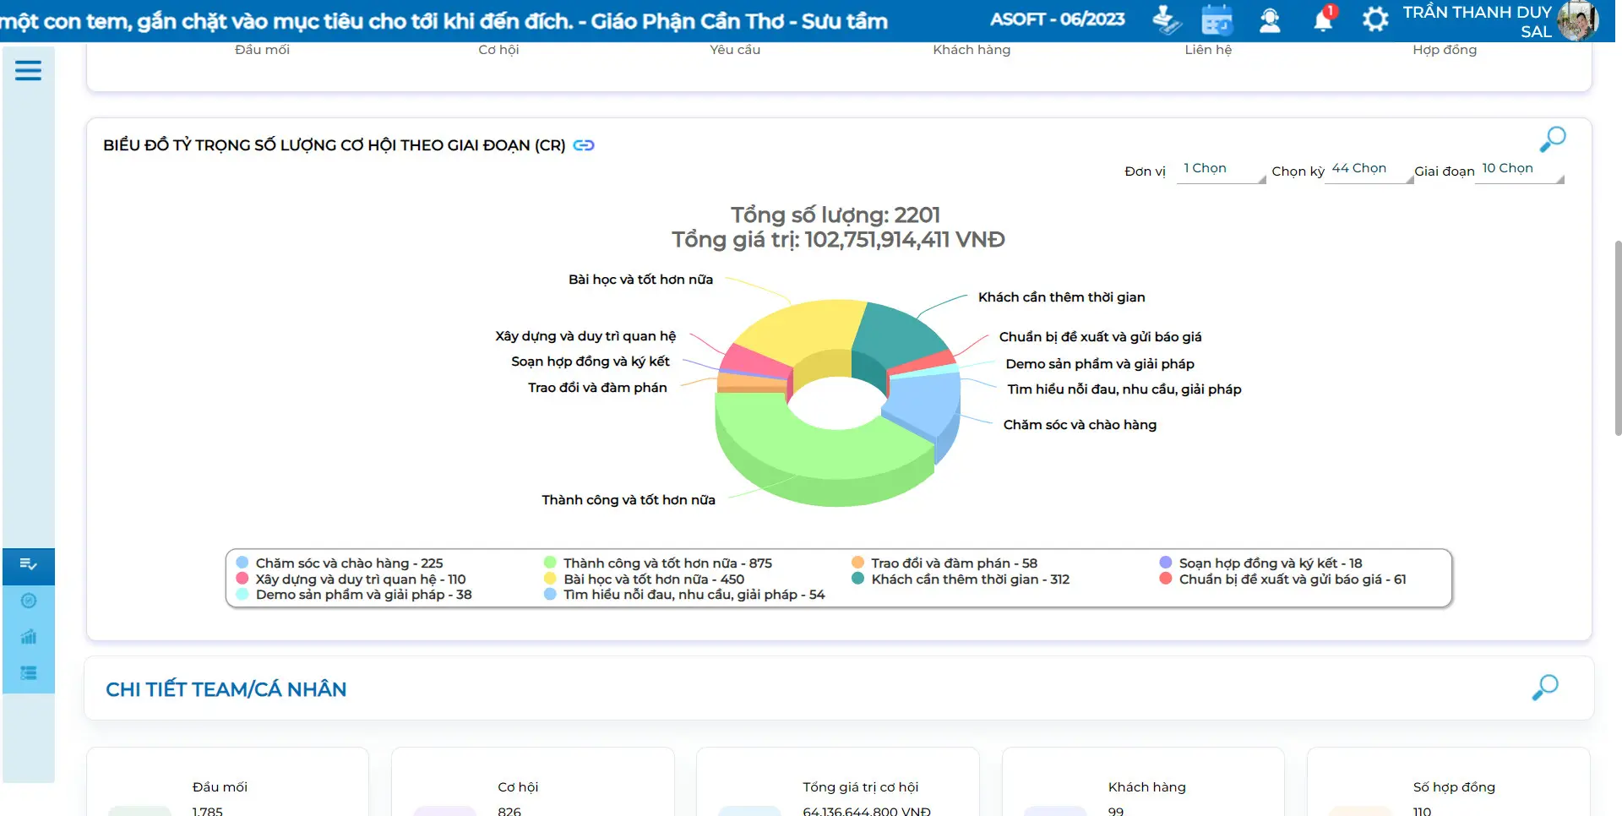Open the Chọn kỳ dropdown

tap(1368, 170)
